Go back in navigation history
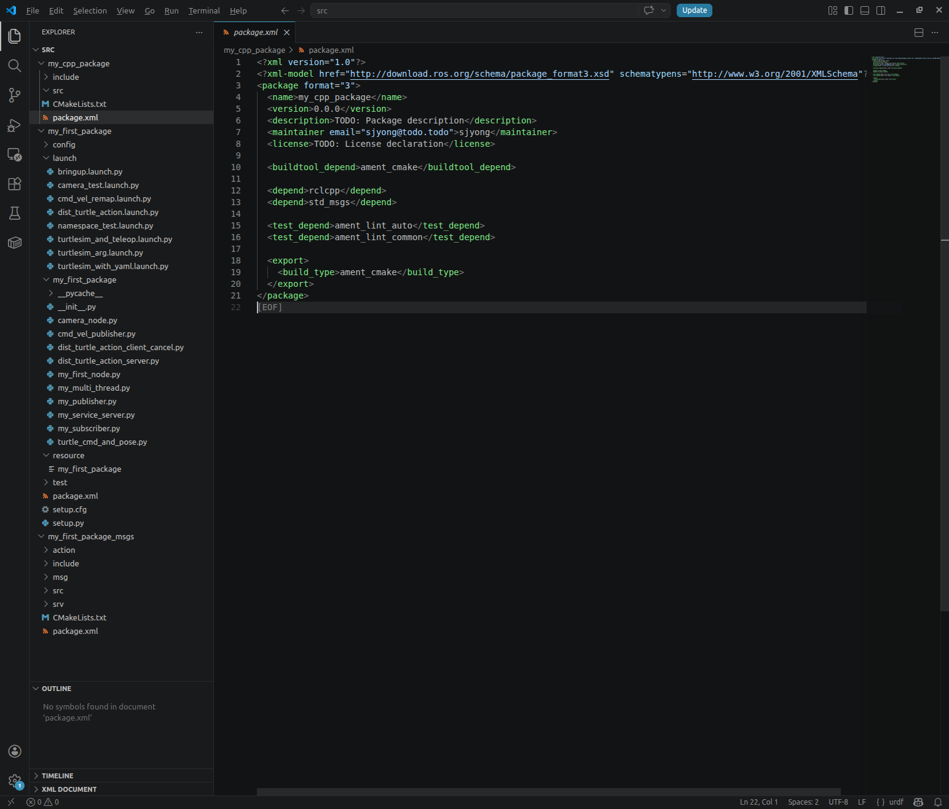Screen dimensions: 949x809 coord(285,10)
